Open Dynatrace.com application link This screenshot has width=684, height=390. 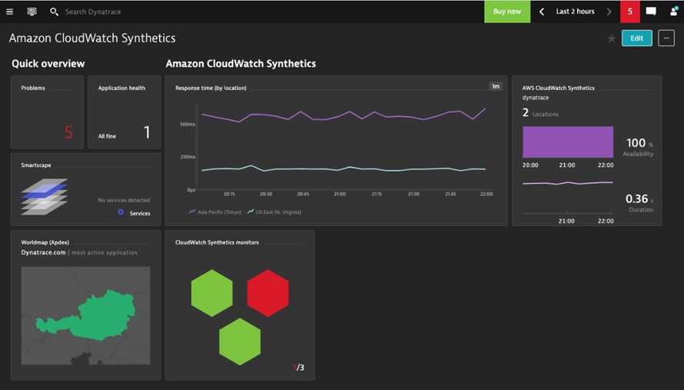[43, 252]
